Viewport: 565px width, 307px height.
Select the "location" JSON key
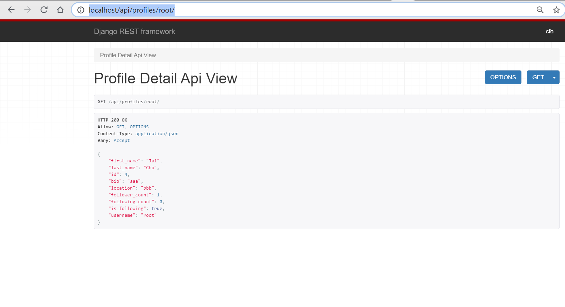[x=122, y=188]
